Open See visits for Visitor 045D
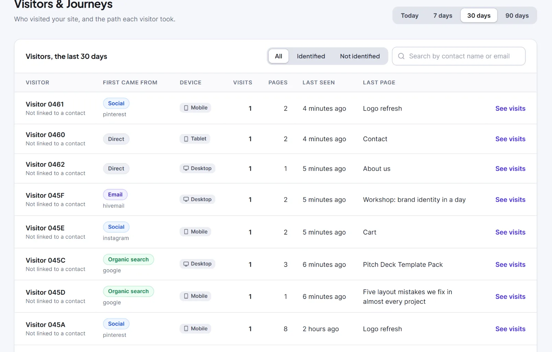This screenshot has height=352, width=552. click(510, 297)
